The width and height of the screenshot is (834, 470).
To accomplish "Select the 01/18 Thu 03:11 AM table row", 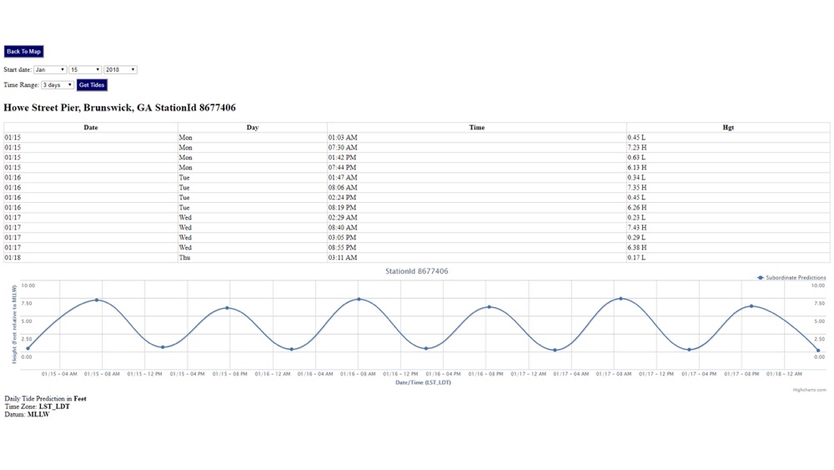I will click(x=417, y=258).
